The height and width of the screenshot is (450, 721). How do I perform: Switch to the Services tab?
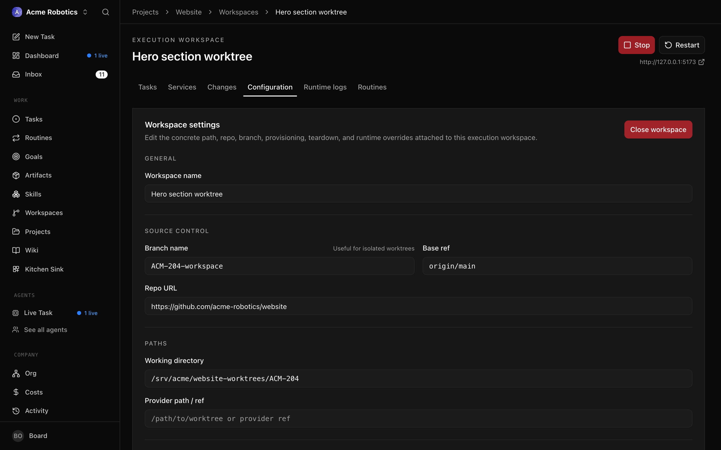(182, 87)
